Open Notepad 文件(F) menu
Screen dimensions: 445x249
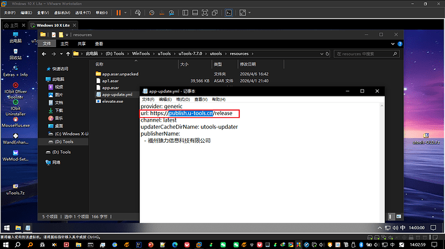pyautogui.click(x=148, y=100)
